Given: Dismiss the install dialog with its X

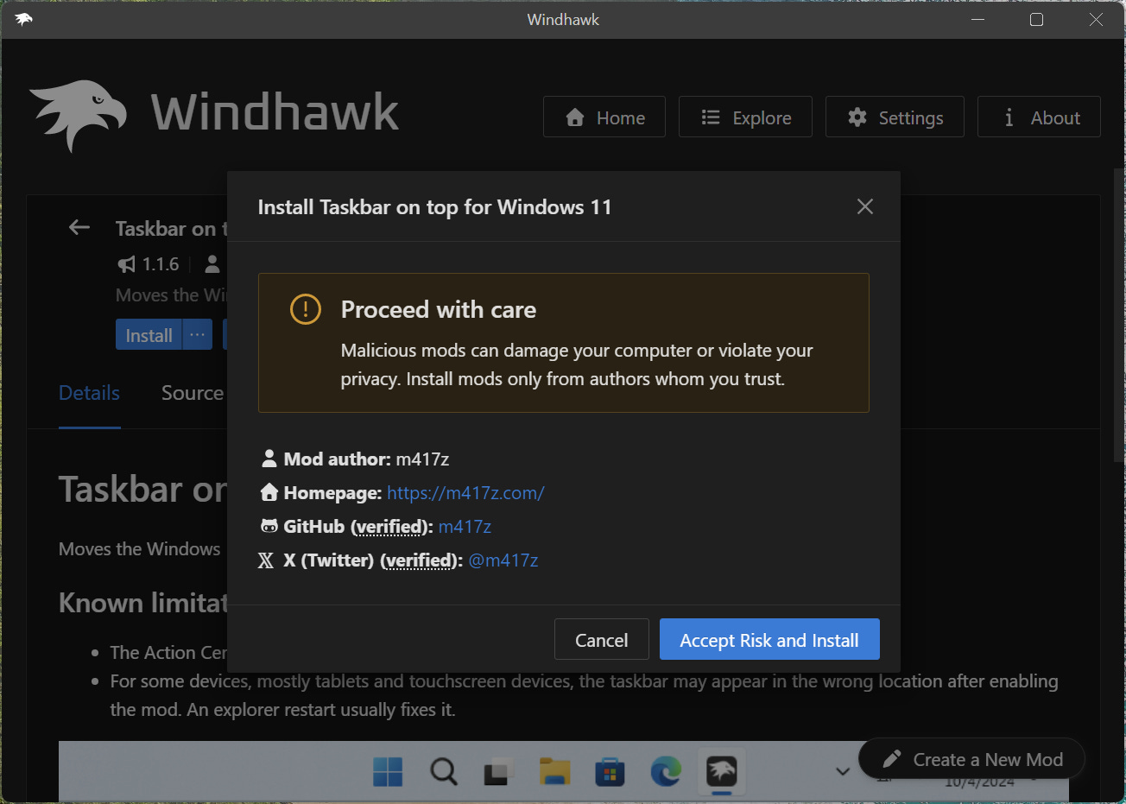Looking at the screenshot, I should coord(864,206).
